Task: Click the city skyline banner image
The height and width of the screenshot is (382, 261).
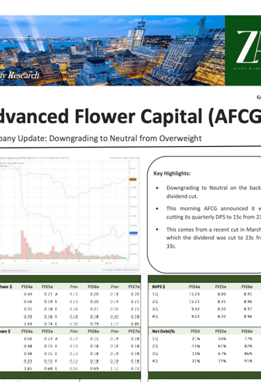Action: (x=112, y=50)
